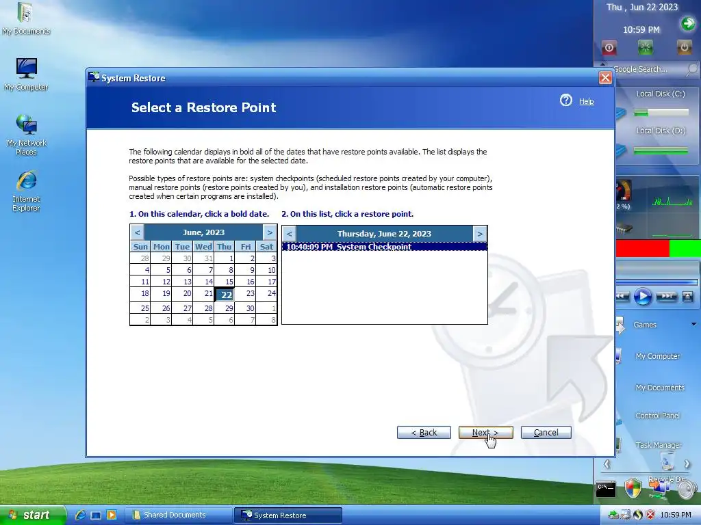This screenshot has height=525, width=701.
Task: Open the Recycle Bin in the sidebar
Action: [667, 463]
